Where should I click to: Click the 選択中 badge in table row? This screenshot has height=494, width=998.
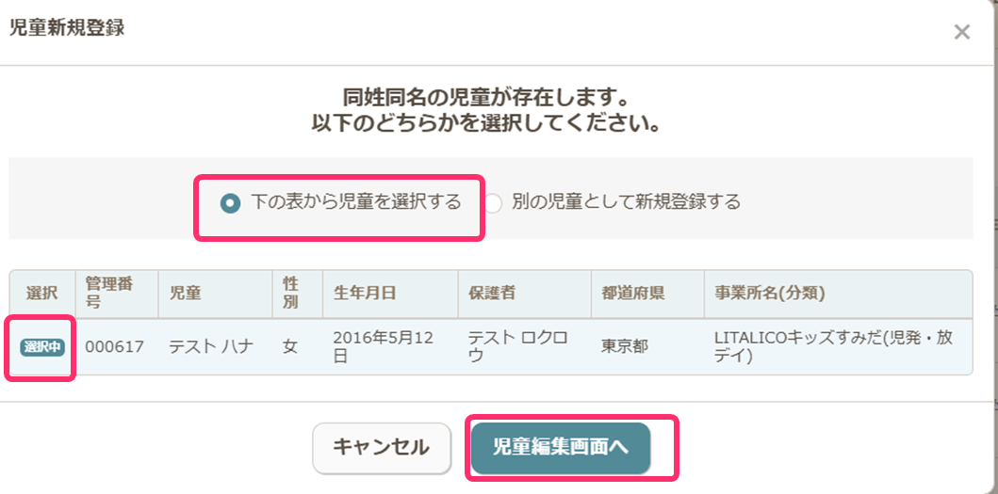click(x=42, y=347)
